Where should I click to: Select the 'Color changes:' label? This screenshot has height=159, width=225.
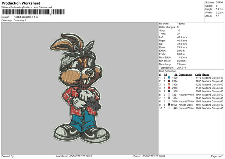coord(167,27)
